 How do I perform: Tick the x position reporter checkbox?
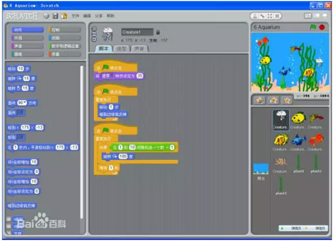[8, 218]
